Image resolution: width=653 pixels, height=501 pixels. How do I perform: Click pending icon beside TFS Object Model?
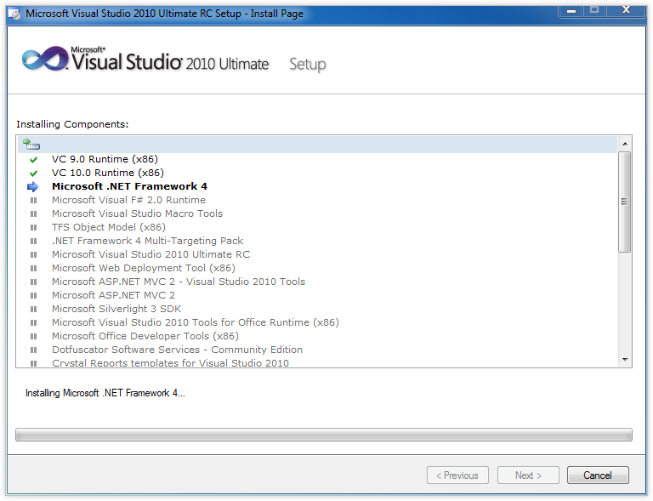[33, 228]
